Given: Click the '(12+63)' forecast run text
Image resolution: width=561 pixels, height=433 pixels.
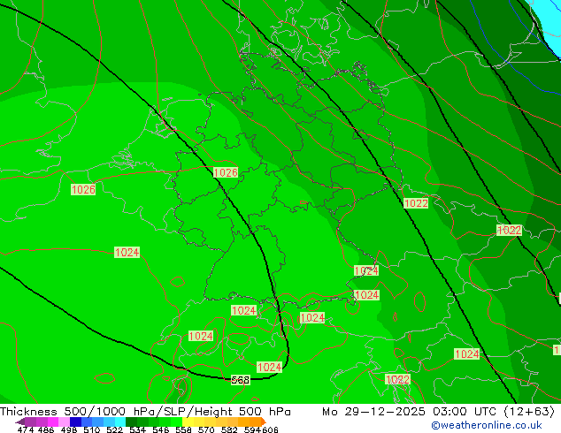Looking at the screenshot, I should 529,412.
